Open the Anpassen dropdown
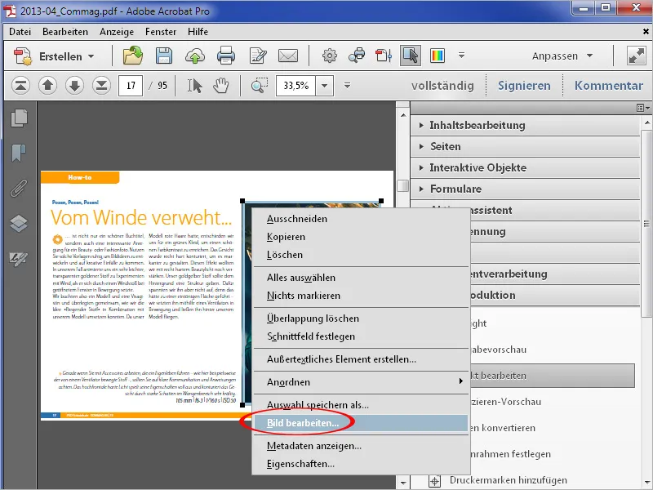 (x=562, y=56)
